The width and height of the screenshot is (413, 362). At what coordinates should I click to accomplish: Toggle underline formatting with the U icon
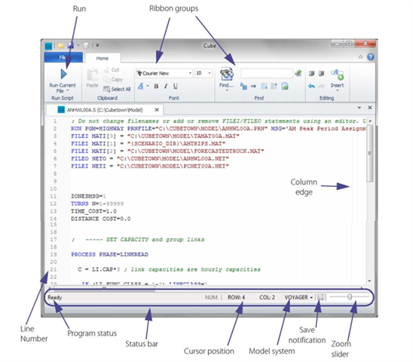176,86
